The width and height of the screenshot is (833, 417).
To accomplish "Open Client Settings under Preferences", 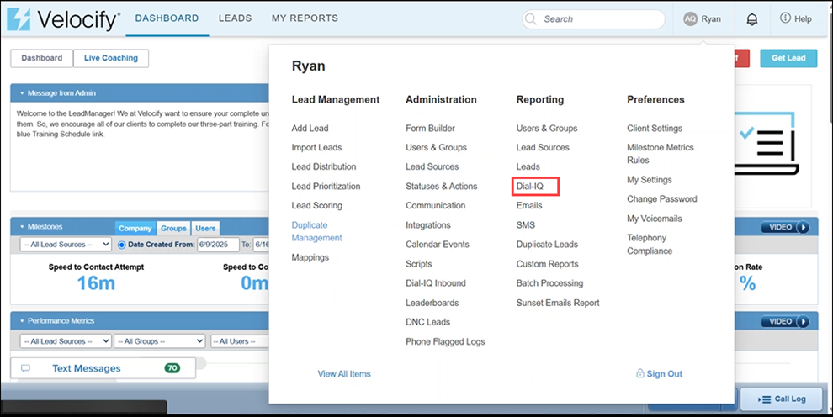I will pyautogui.click(x=655, y=128).
